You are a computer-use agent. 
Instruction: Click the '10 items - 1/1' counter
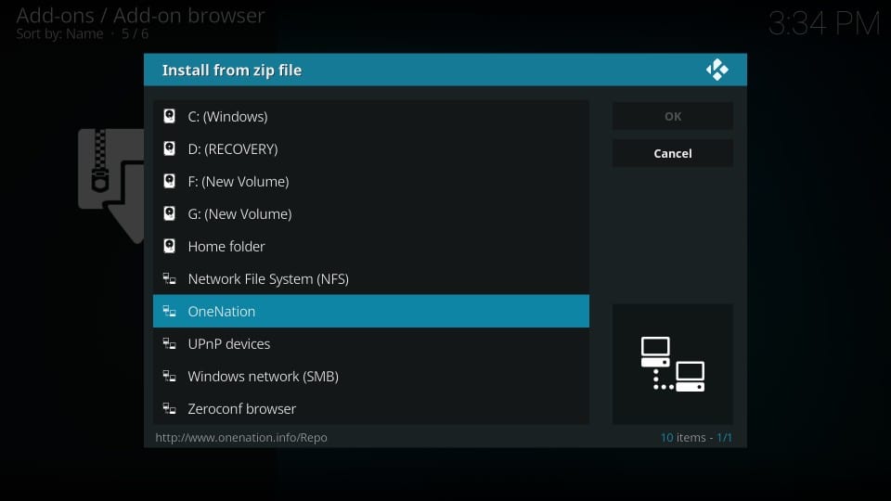[696, 437]
